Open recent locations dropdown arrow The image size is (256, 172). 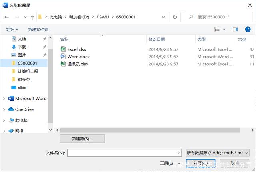25,17
